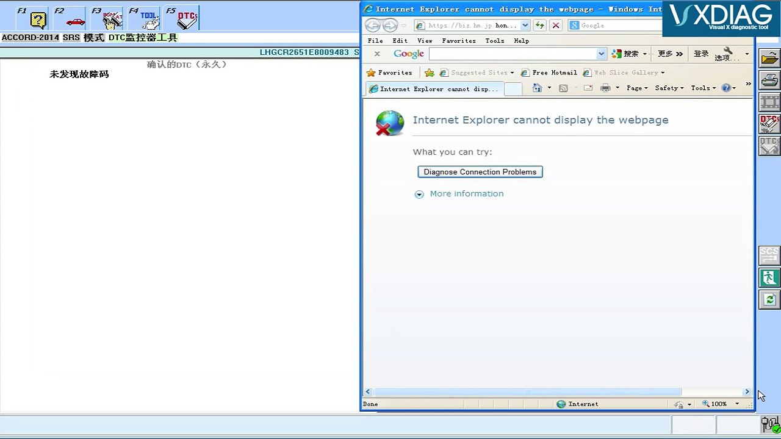Viewport: 781px width, 439px height.
Task: Close the Google toolbar with X
Action: coord(377,54)
